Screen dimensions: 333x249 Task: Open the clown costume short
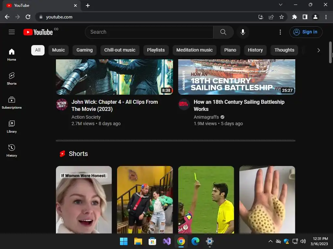(x=145, y=200)
